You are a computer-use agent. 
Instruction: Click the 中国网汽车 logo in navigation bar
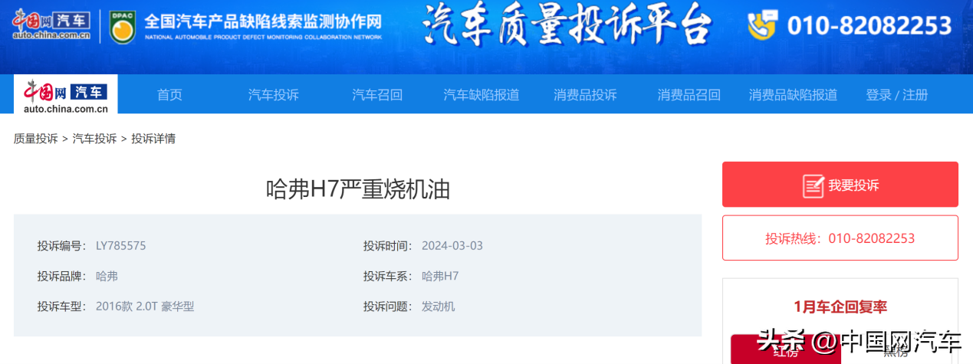click(66, 94)
